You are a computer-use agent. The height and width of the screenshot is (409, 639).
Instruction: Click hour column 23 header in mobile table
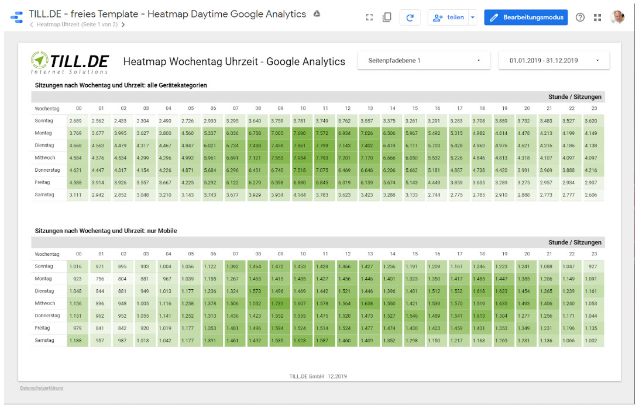tap(594, 254)
